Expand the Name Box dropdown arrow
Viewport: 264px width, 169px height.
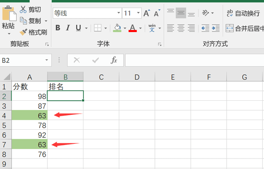(47, 60)
